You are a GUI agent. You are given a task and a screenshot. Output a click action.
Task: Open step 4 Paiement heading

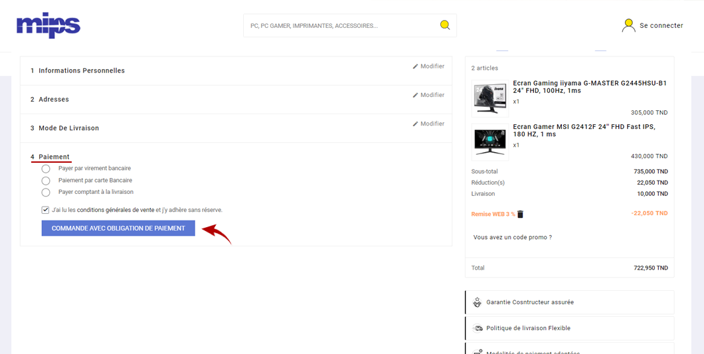pos(50,156)
